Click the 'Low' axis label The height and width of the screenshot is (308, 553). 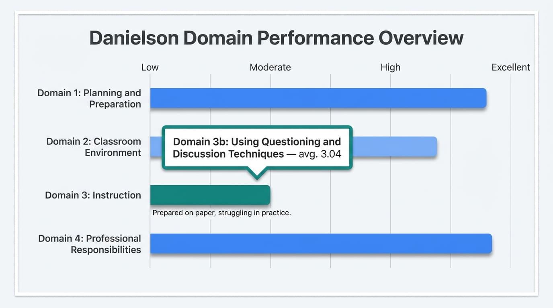pyautogui.click(x=150, y=67)
